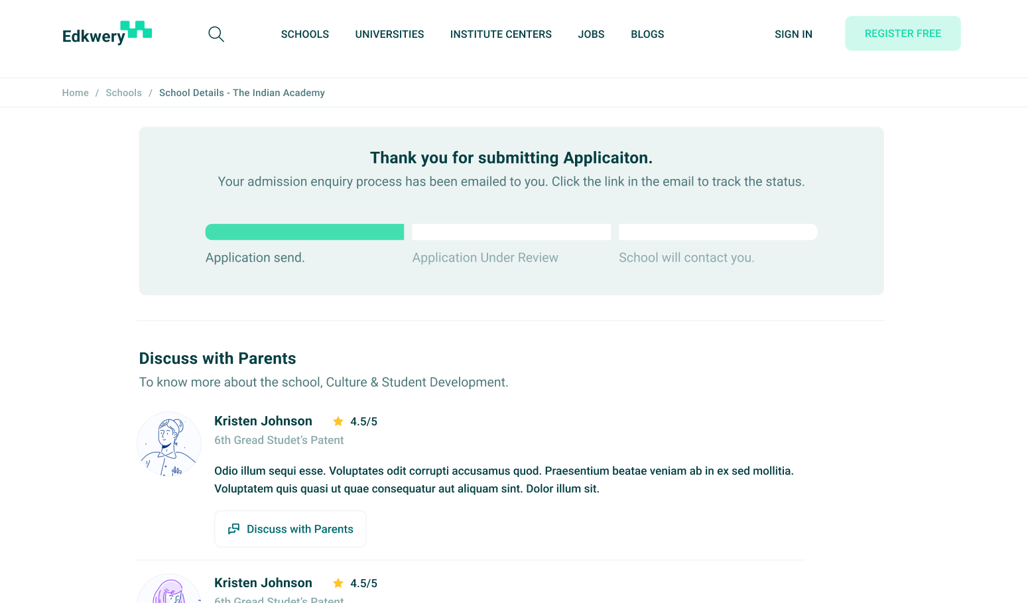Click the Schools breadcrumb link
The height and width of the screenshot is (603, 1028).
pyautogui.click(x=123, y=93)
